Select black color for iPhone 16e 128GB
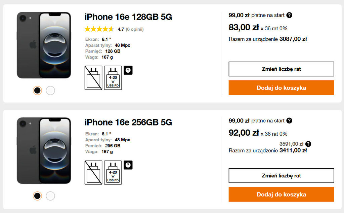This screenshot has height=213, width=344. [38, 91]
